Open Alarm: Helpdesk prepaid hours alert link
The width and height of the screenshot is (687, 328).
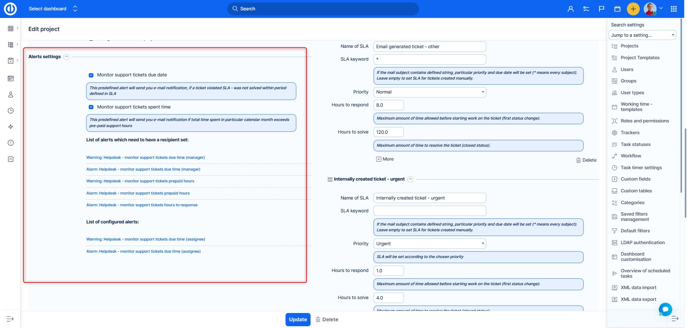point(138,193)
